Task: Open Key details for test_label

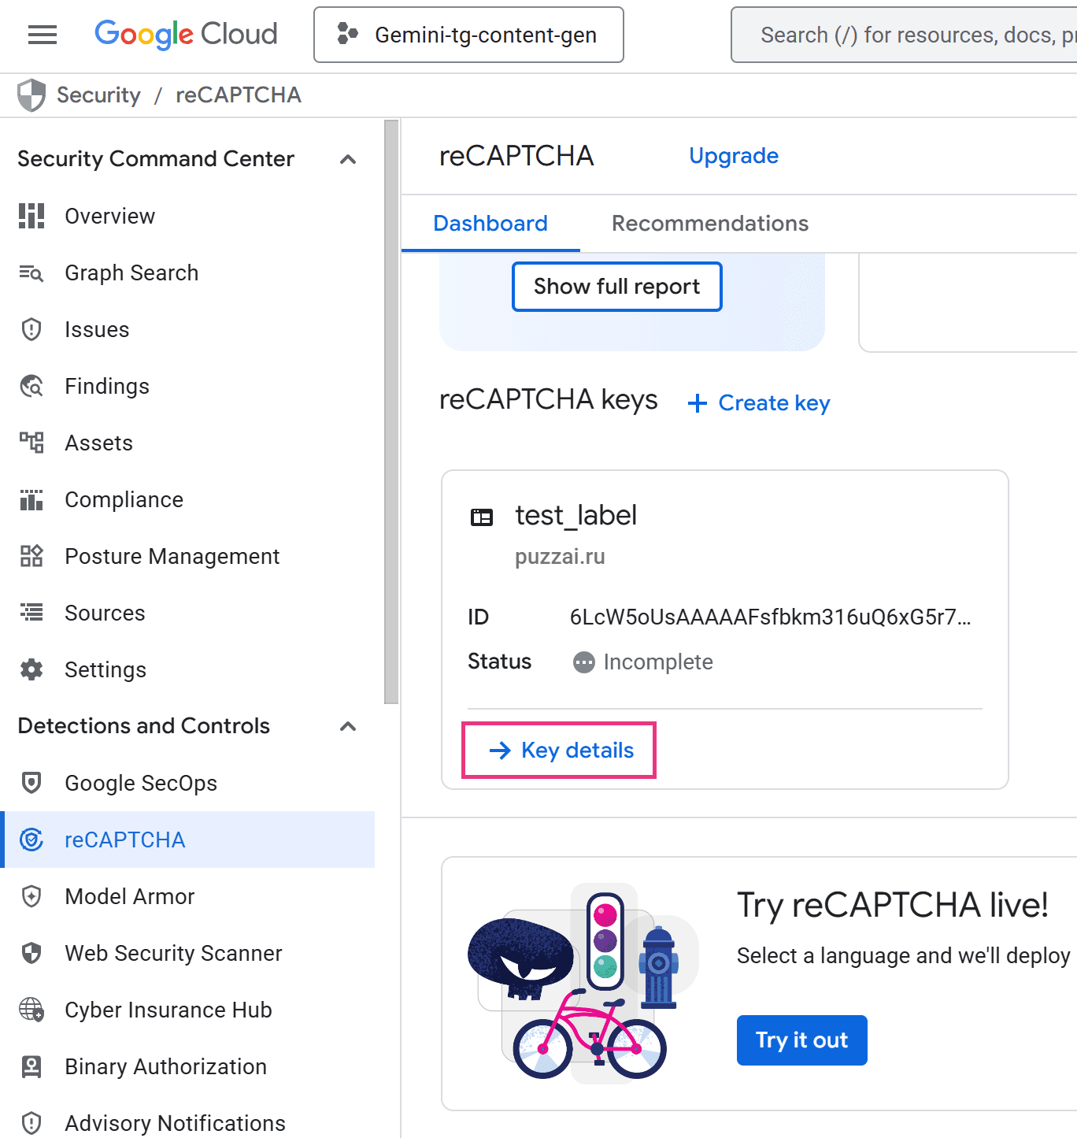Action: pos(559,751)
